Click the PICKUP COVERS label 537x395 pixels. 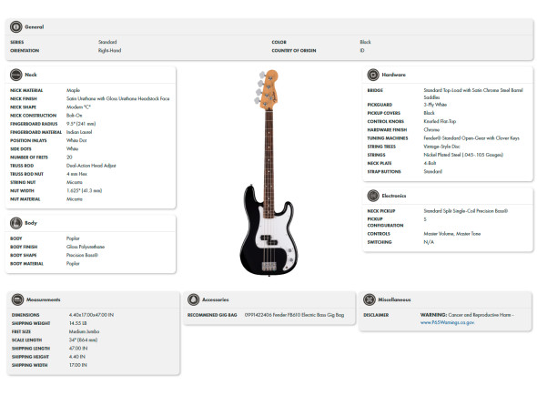383,113
